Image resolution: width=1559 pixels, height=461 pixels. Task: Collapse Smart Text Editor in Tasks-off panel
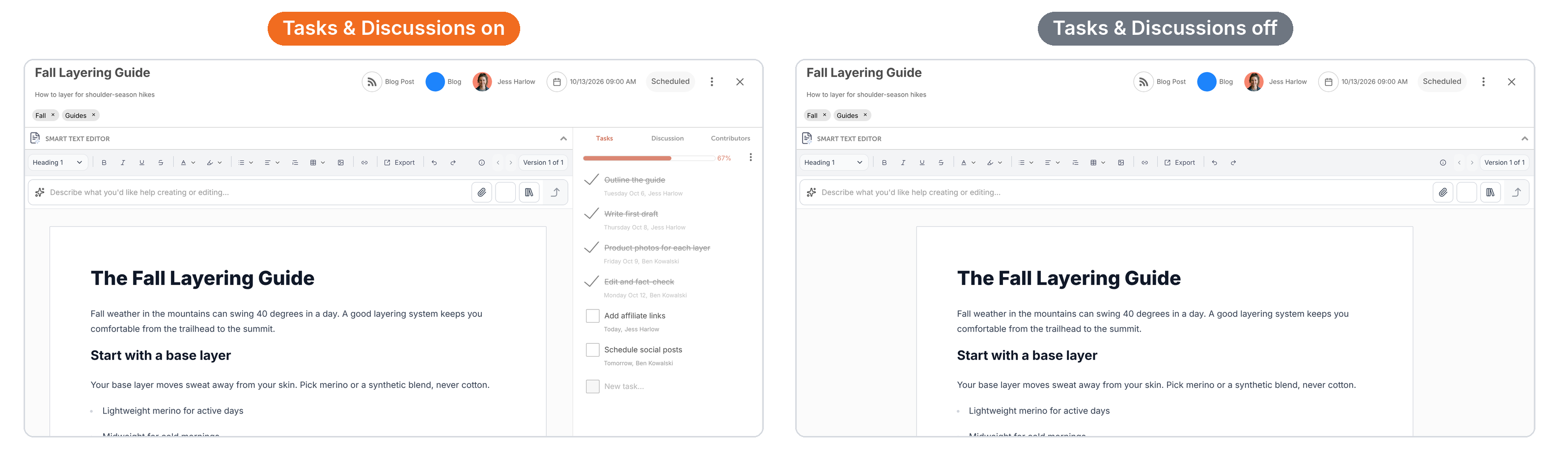[x=1524, y=139]
